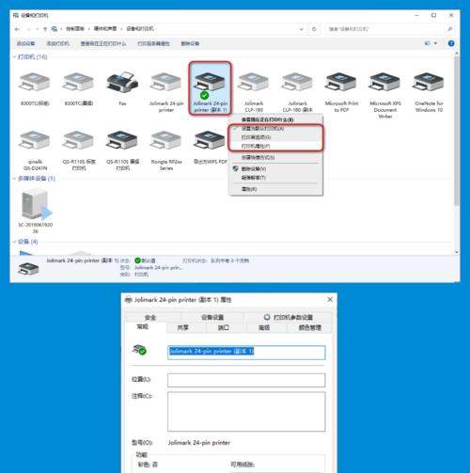Click the blue help question mark icon
470x473 pixels.
pyautogui.click(x=451, y=43)
